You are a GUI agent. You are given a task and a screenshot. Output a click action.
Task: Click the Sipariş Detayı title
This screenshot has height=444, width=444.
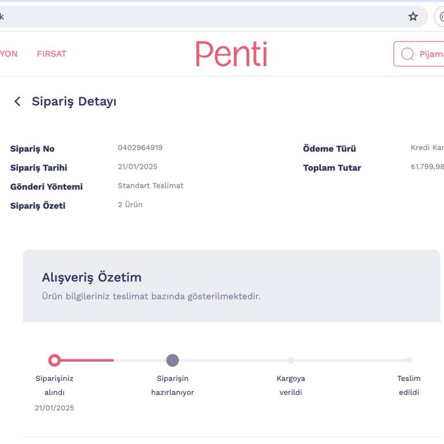coord(74,101)
